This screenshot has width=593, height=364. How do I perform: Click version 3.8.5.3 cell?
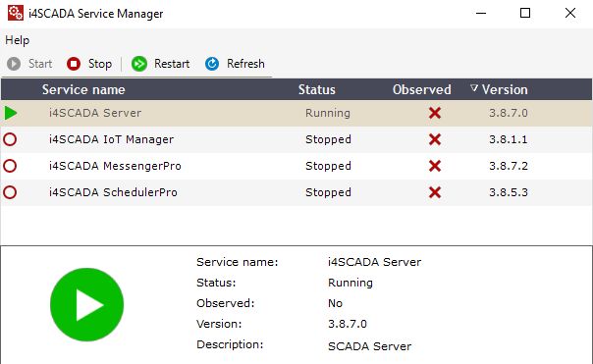[509, 192]
